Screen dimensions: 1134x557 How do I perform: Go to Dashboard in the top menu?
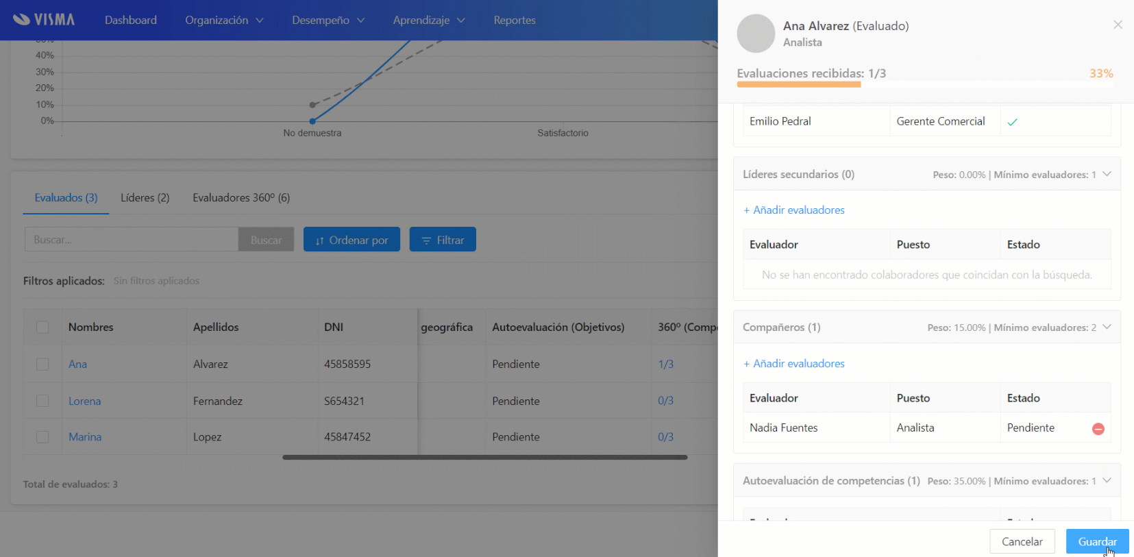coord(131,21)
